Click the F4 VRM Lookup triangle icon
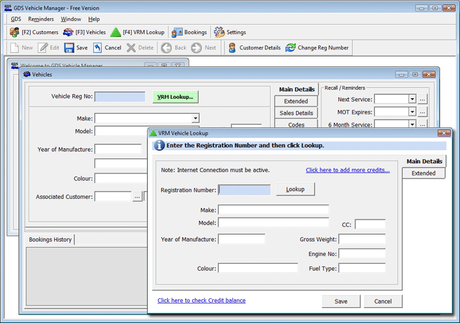This screenshot has height=323, width=460. click(x=116, y=32)
